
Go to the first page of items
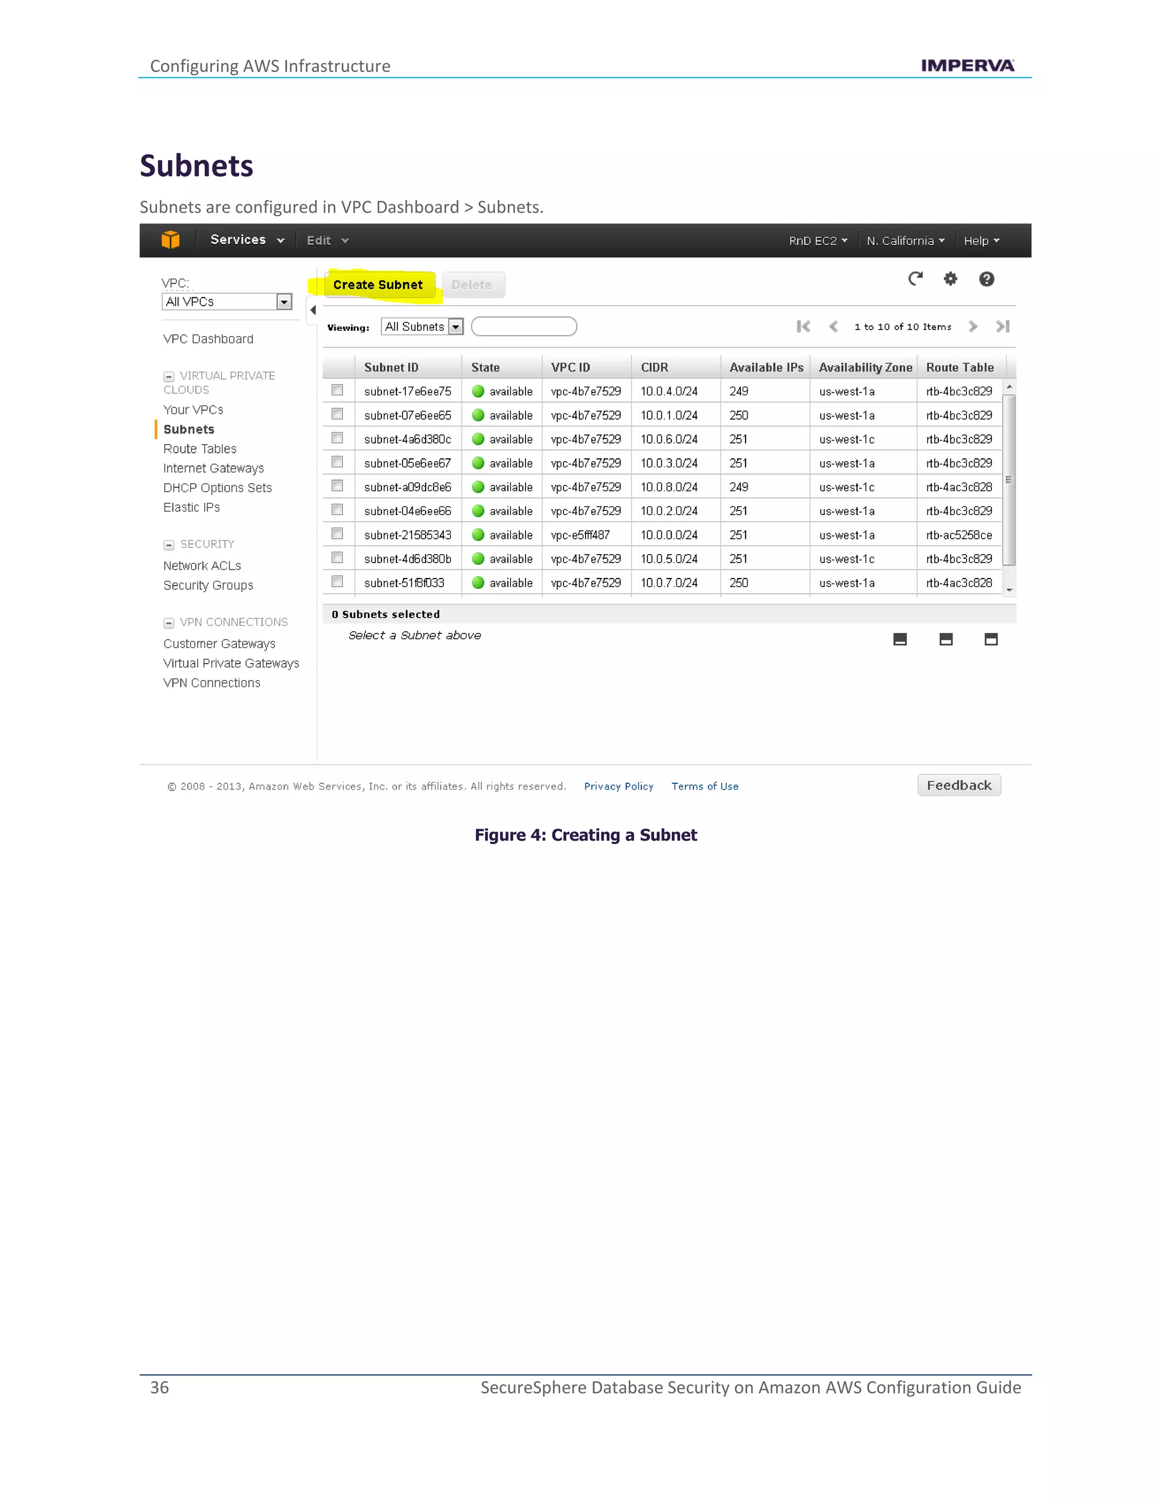click(803, 326)
